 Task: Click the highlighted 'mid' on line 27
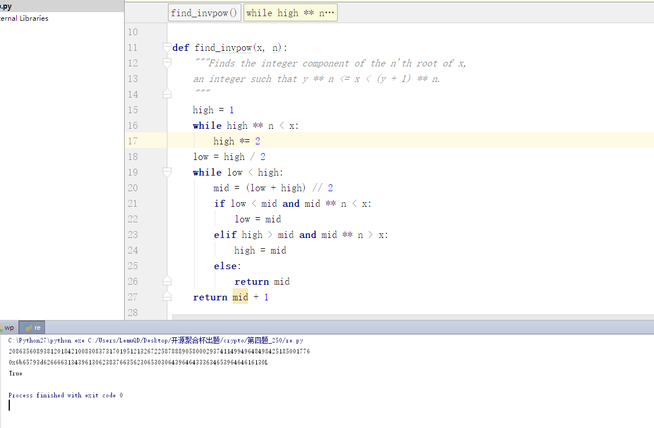click(x=240, y=297)
